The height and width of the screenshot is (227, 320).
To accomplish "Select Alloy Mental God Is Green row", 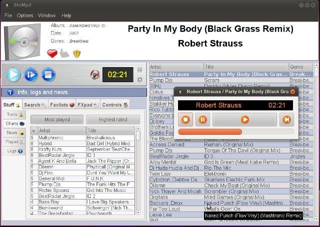I will click(231, 162).
